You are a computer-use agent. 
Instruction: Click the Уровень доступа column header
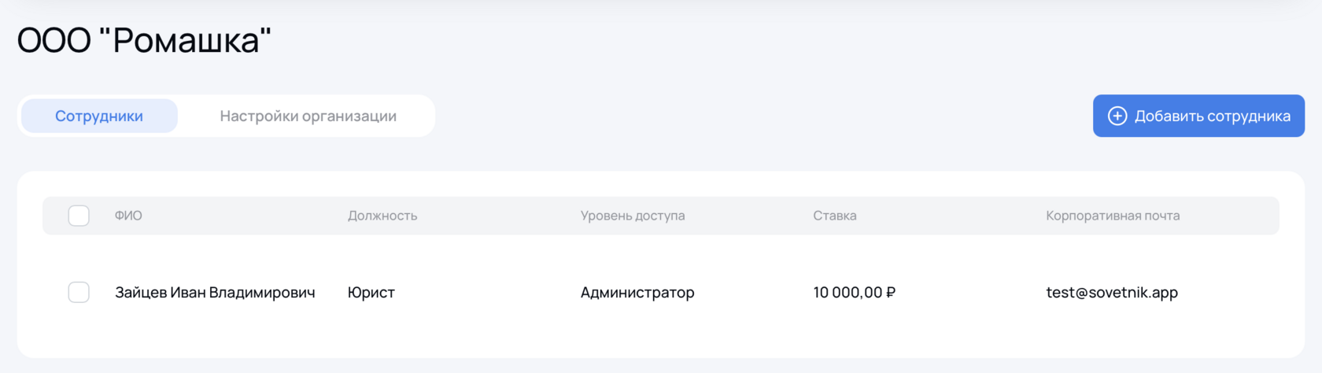[633, 216]
